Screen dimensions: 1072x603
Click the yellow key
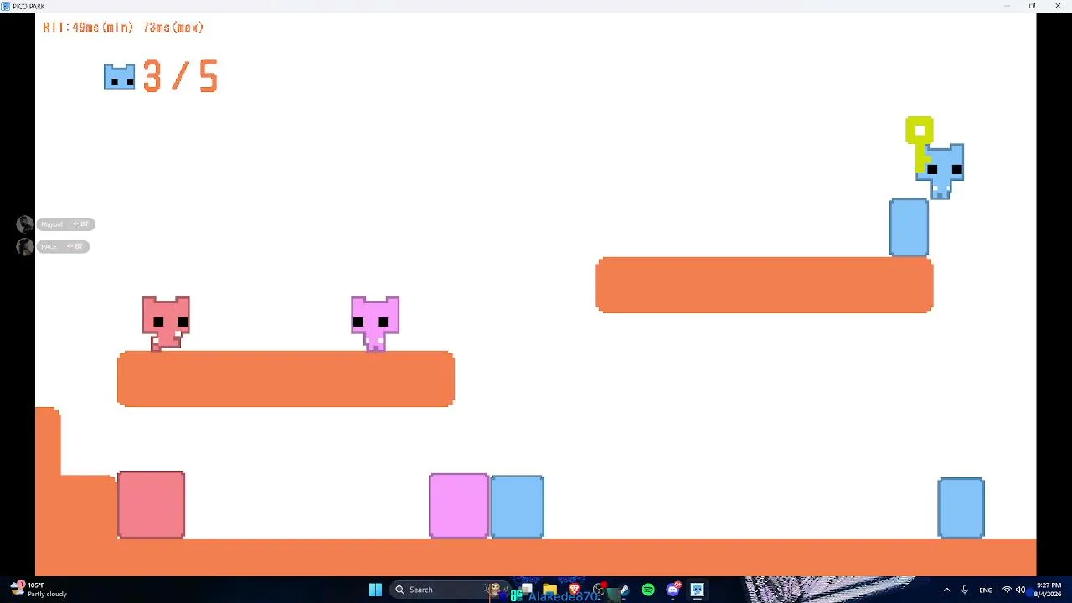(919, 143)
